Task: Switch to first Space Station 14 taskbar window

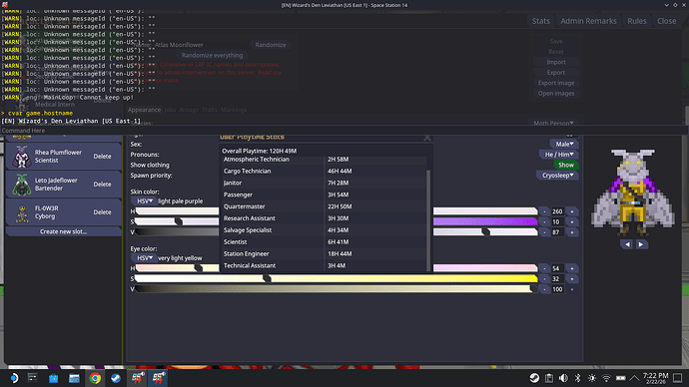Action: 137,378
